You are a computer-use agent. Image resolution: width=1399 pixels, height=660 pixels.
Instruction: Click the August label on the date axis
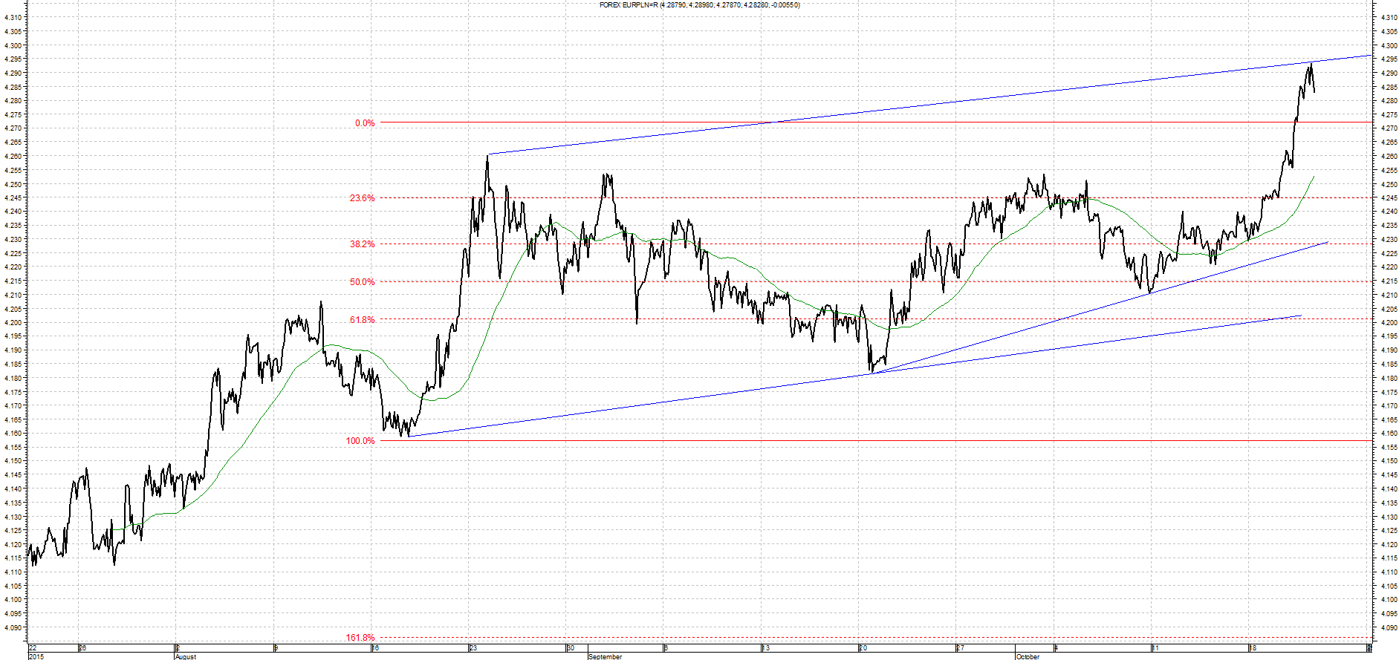(186, 656)
